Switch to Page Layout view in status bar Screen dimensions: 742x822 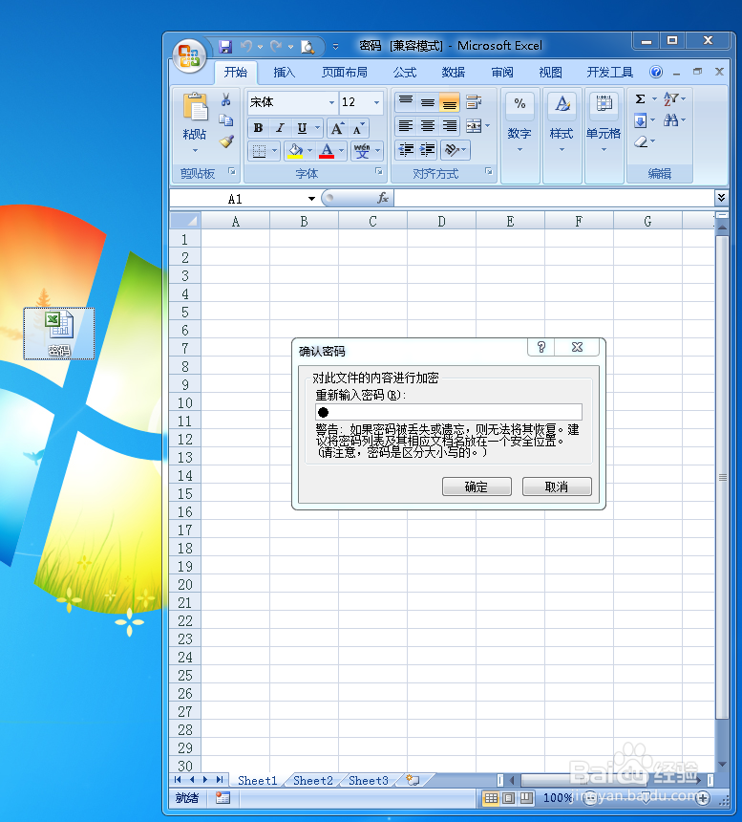pos(508,798)
